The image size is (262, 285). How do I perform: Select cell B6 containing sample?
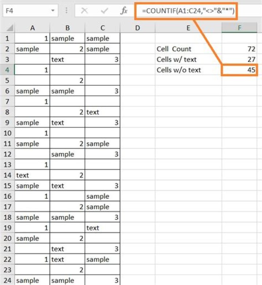pyautogui.click(x=67, y=91)
